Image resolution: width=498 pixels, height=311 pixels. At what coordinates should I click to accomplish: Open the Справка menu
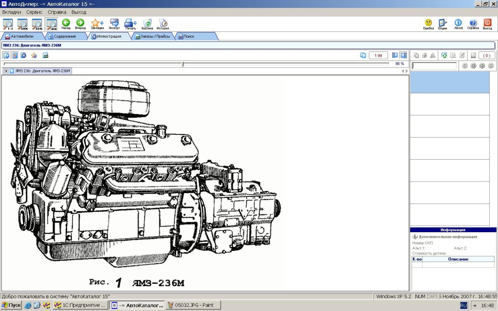click(x=57, y=12)
